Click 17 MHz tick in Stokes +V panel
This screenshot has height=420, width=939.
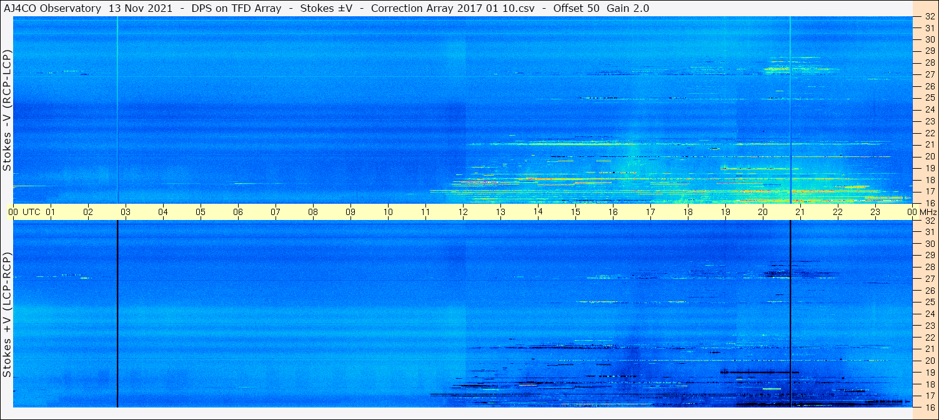[x=929, y=396]
